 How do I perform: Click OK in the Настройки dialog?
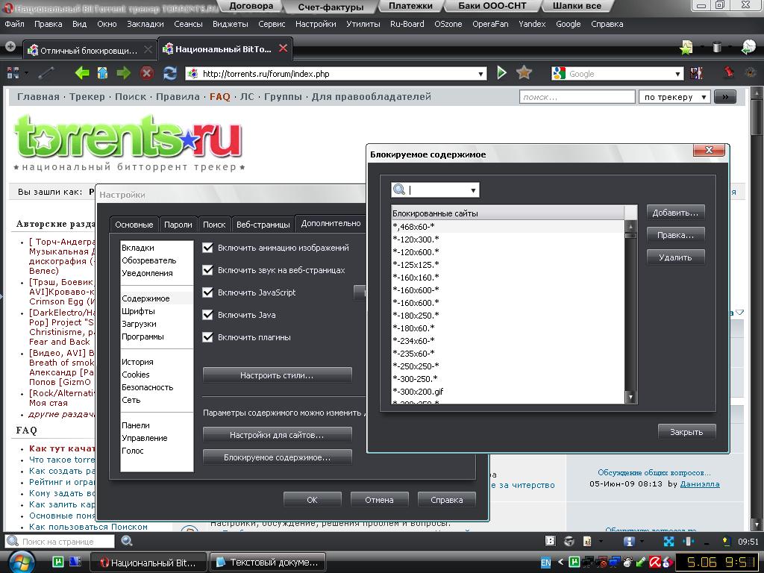coord(313,499)
